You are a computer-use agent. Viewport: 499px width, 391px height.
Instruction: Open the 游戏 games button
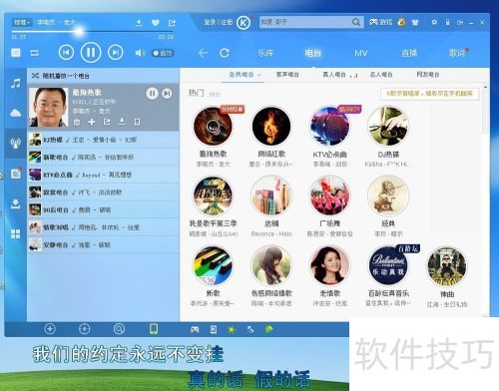tap(381, 22)
